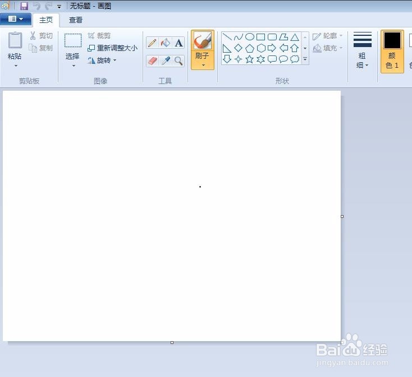This screenshot has height=377, width=412.
Task: Choose the hexagon shape
Action: pyautogui.click(x=260, y=48)
